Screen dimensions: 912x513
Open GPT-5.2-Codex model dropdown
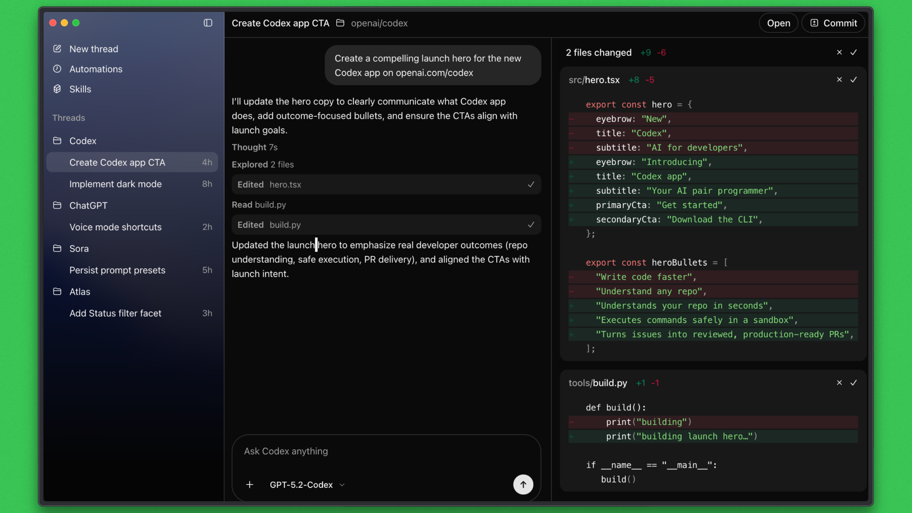pyautogui.click(x=307, y=484)
